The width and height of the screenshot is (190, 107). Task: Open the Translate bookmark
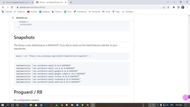7,12
